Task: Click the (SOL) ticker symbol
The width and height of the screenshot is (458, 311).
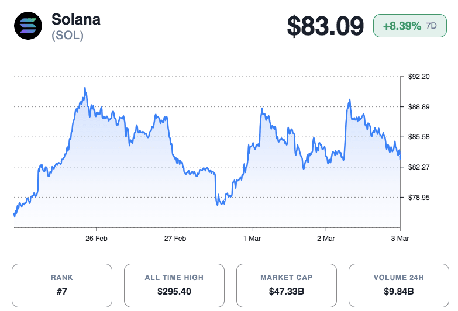Action: [x=67, y=35]
